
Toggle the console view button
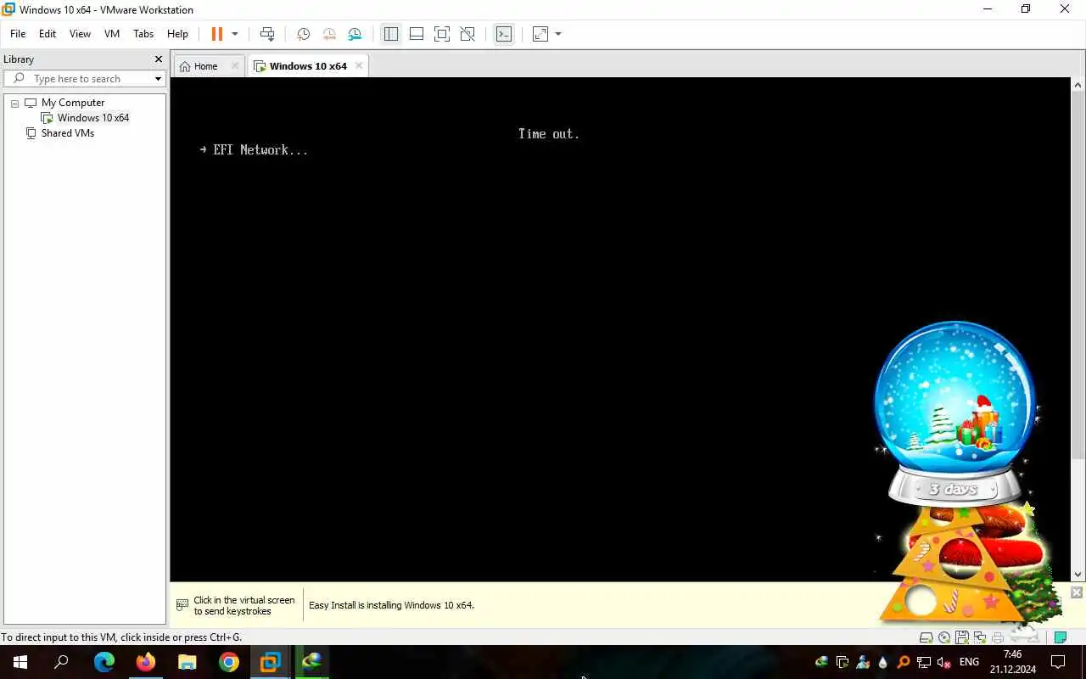coord(504,34)
